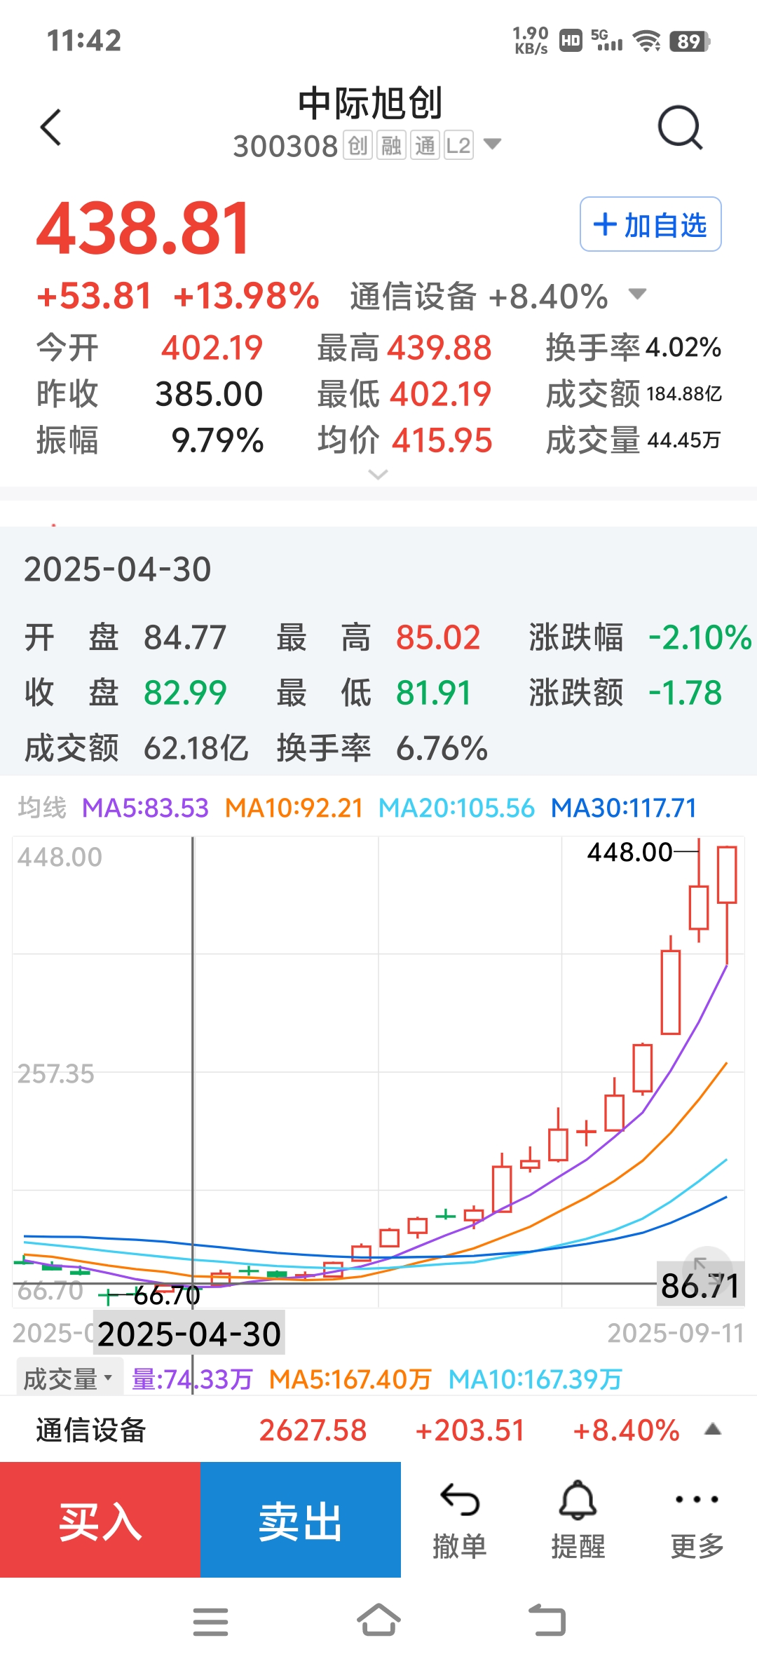757x1666 pixels.
Task: Expand the 通信设备 sector dropdown triangle
Action: 637,294
